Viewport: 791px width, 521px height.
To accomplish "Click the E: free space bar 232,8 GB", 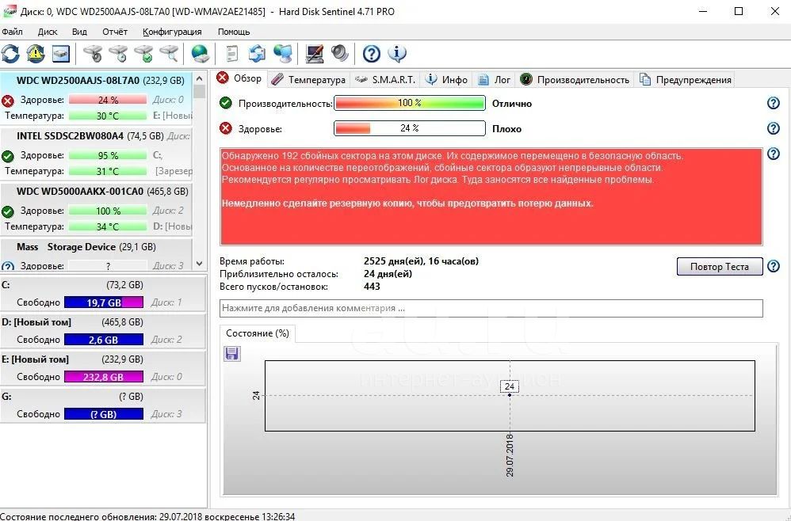I will (x=104, y=377).
